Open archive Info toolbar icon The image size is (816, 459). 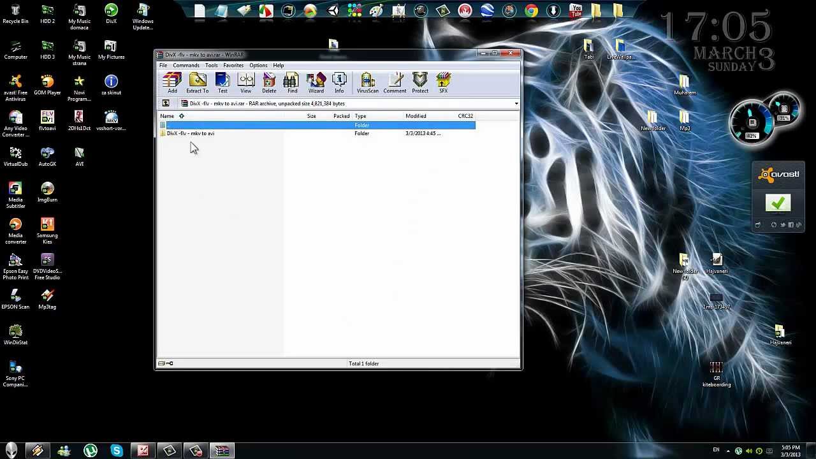(339, 83)
